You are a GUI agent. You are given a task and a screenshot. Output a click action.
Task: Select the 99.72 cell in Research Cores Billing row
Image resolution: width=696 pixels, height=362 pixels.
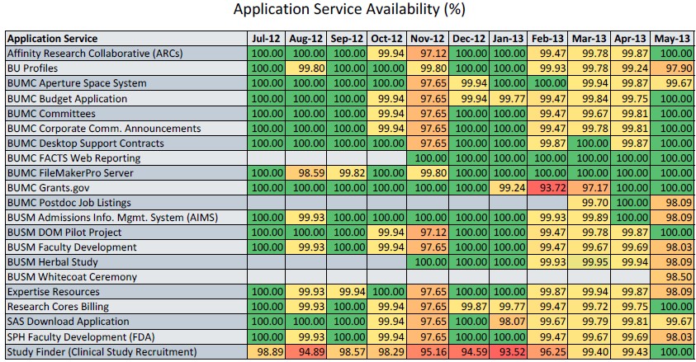pos(589,307)
